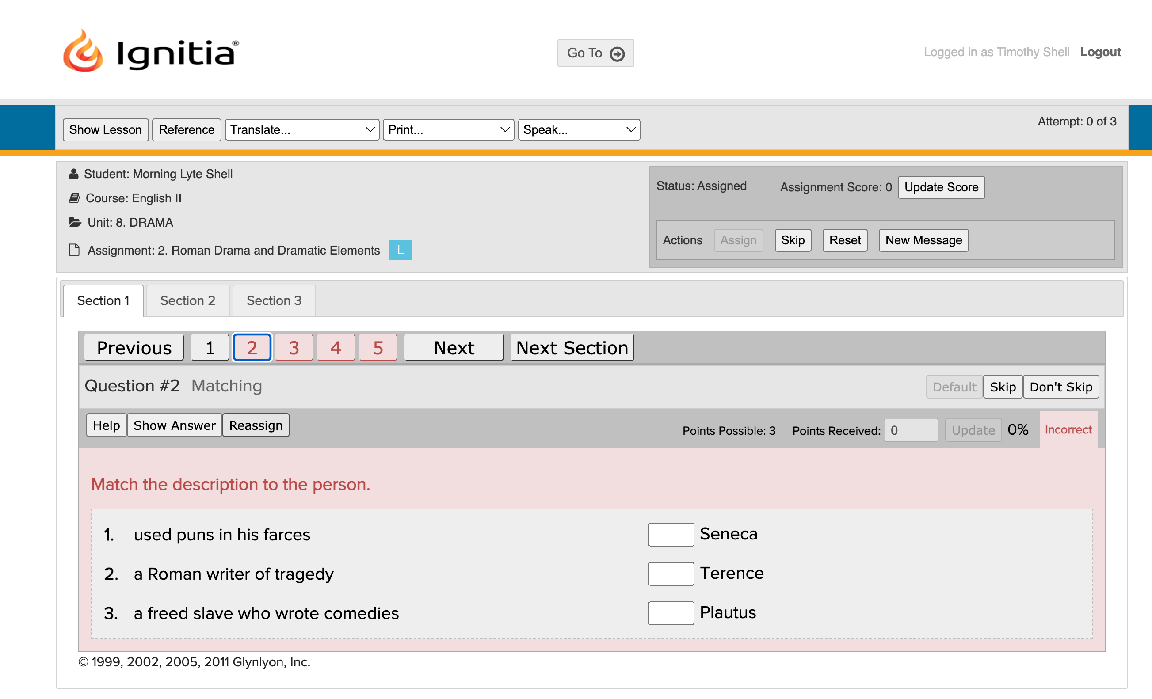This screenshot has height=699, width=1152.
Task: Select question number 2
Action: [x=252, y=348]
